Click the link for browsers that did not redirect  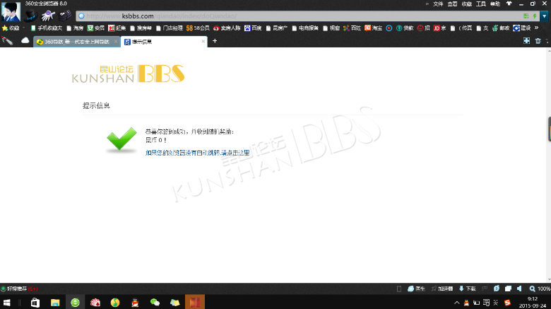click(198, 153)
